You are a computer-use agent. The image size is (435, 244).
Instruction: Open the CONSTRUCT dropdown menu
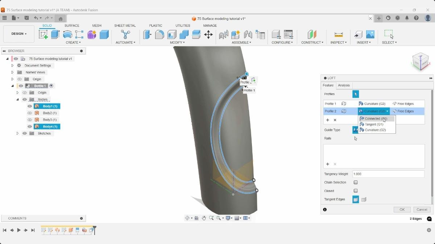click(x=312, y=42)
